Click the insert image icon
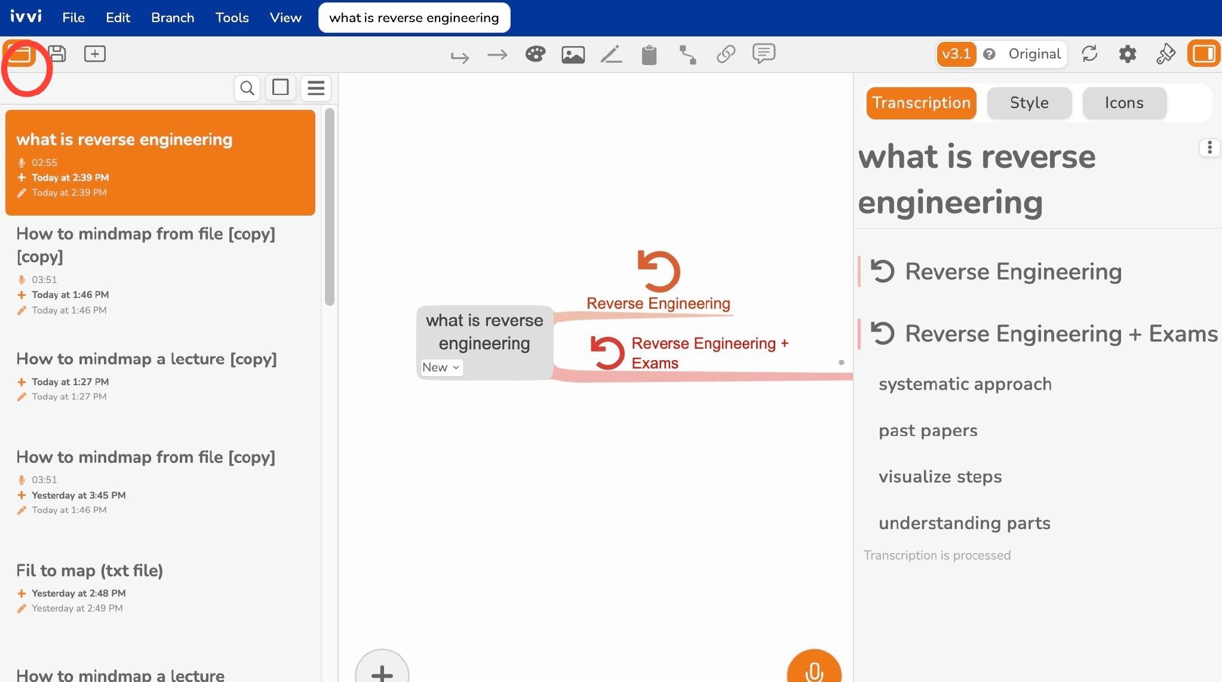 click(573, 55)
